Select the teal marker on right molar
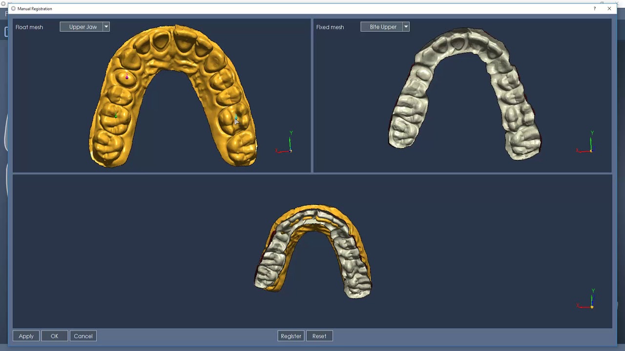This screenshot has width=625, height=351. (236, 117)
